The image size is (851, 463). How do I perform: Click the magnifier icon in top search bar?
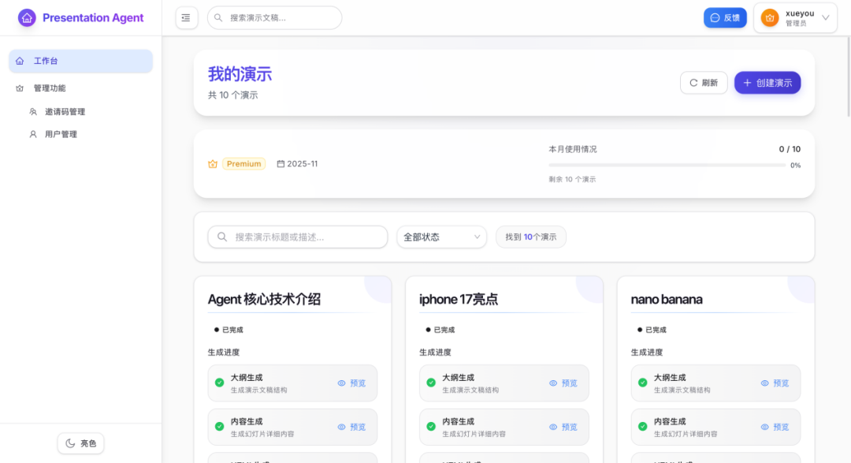click(218, 18)
